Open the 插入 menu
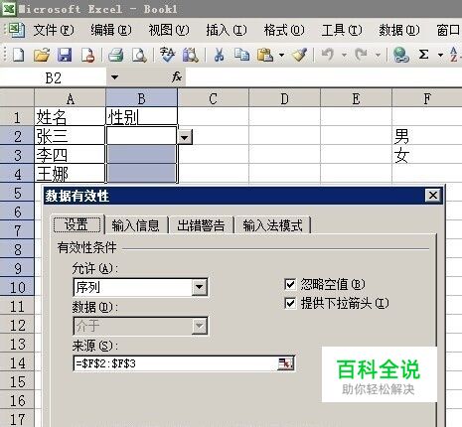 [227, 31]
